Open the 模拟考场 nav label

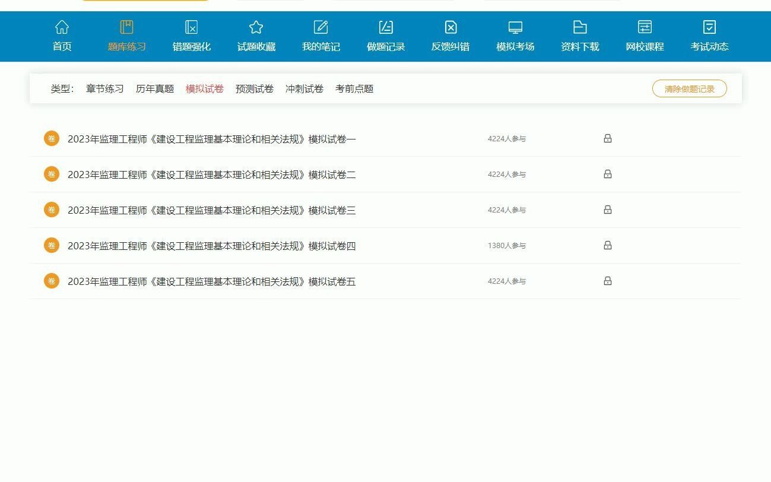515,47
